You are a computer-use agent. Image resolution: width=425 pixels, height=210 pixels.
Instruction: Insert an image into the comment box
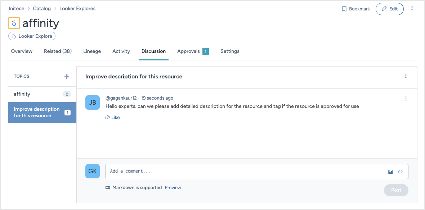tap(390, 172)
